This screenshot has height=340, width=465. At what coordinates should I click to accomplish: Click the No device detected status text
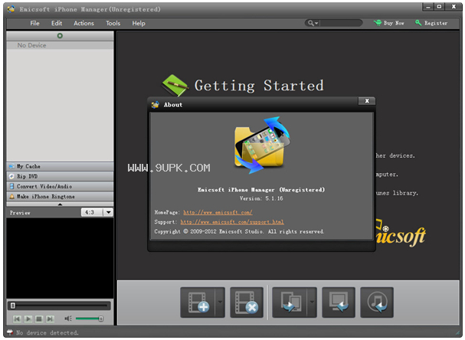point(47,333)
